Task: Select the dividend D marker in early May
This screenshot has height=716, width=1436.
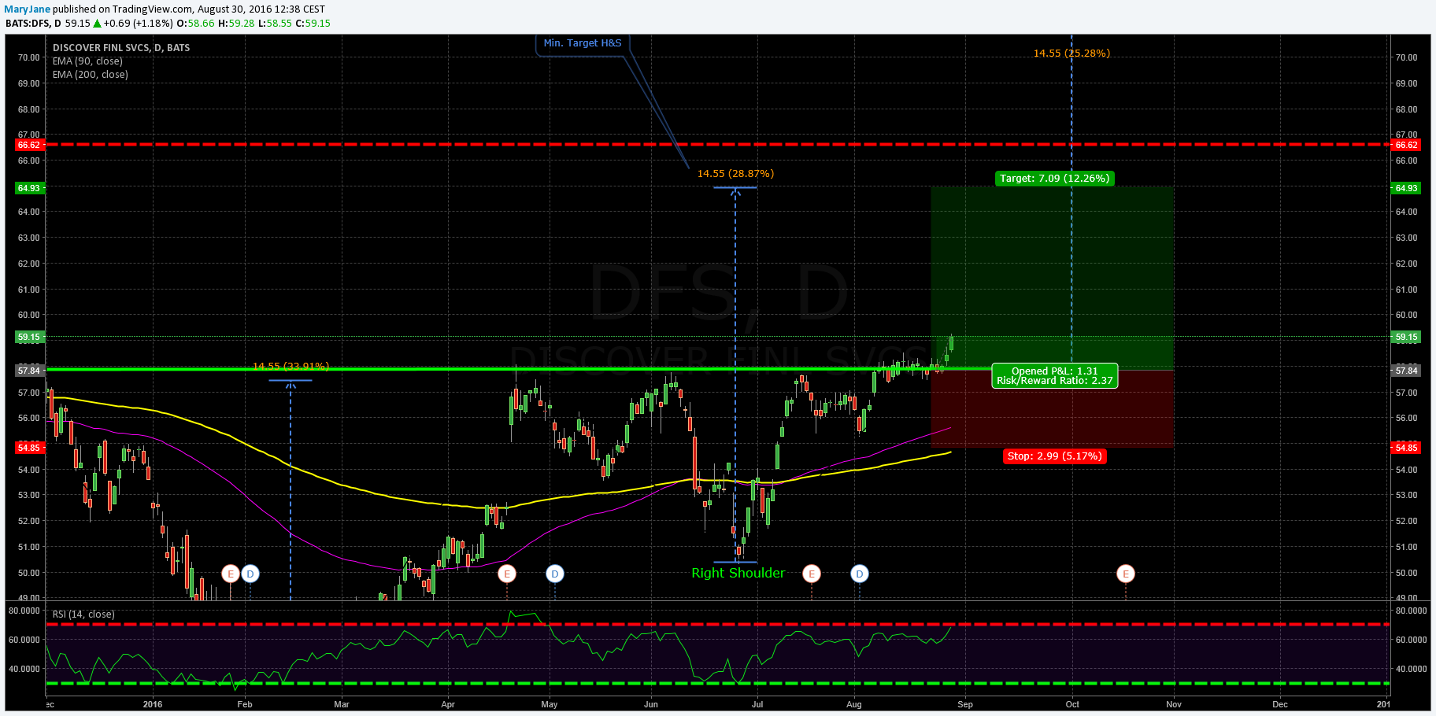Action: (555, 574)
